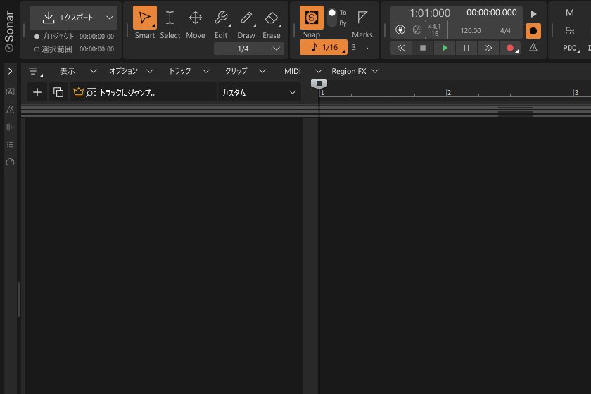This screenshot has height=394, width=591.
Task: Click the duplicate track icon
Action: pyautogui.click(x=58, y=92)
